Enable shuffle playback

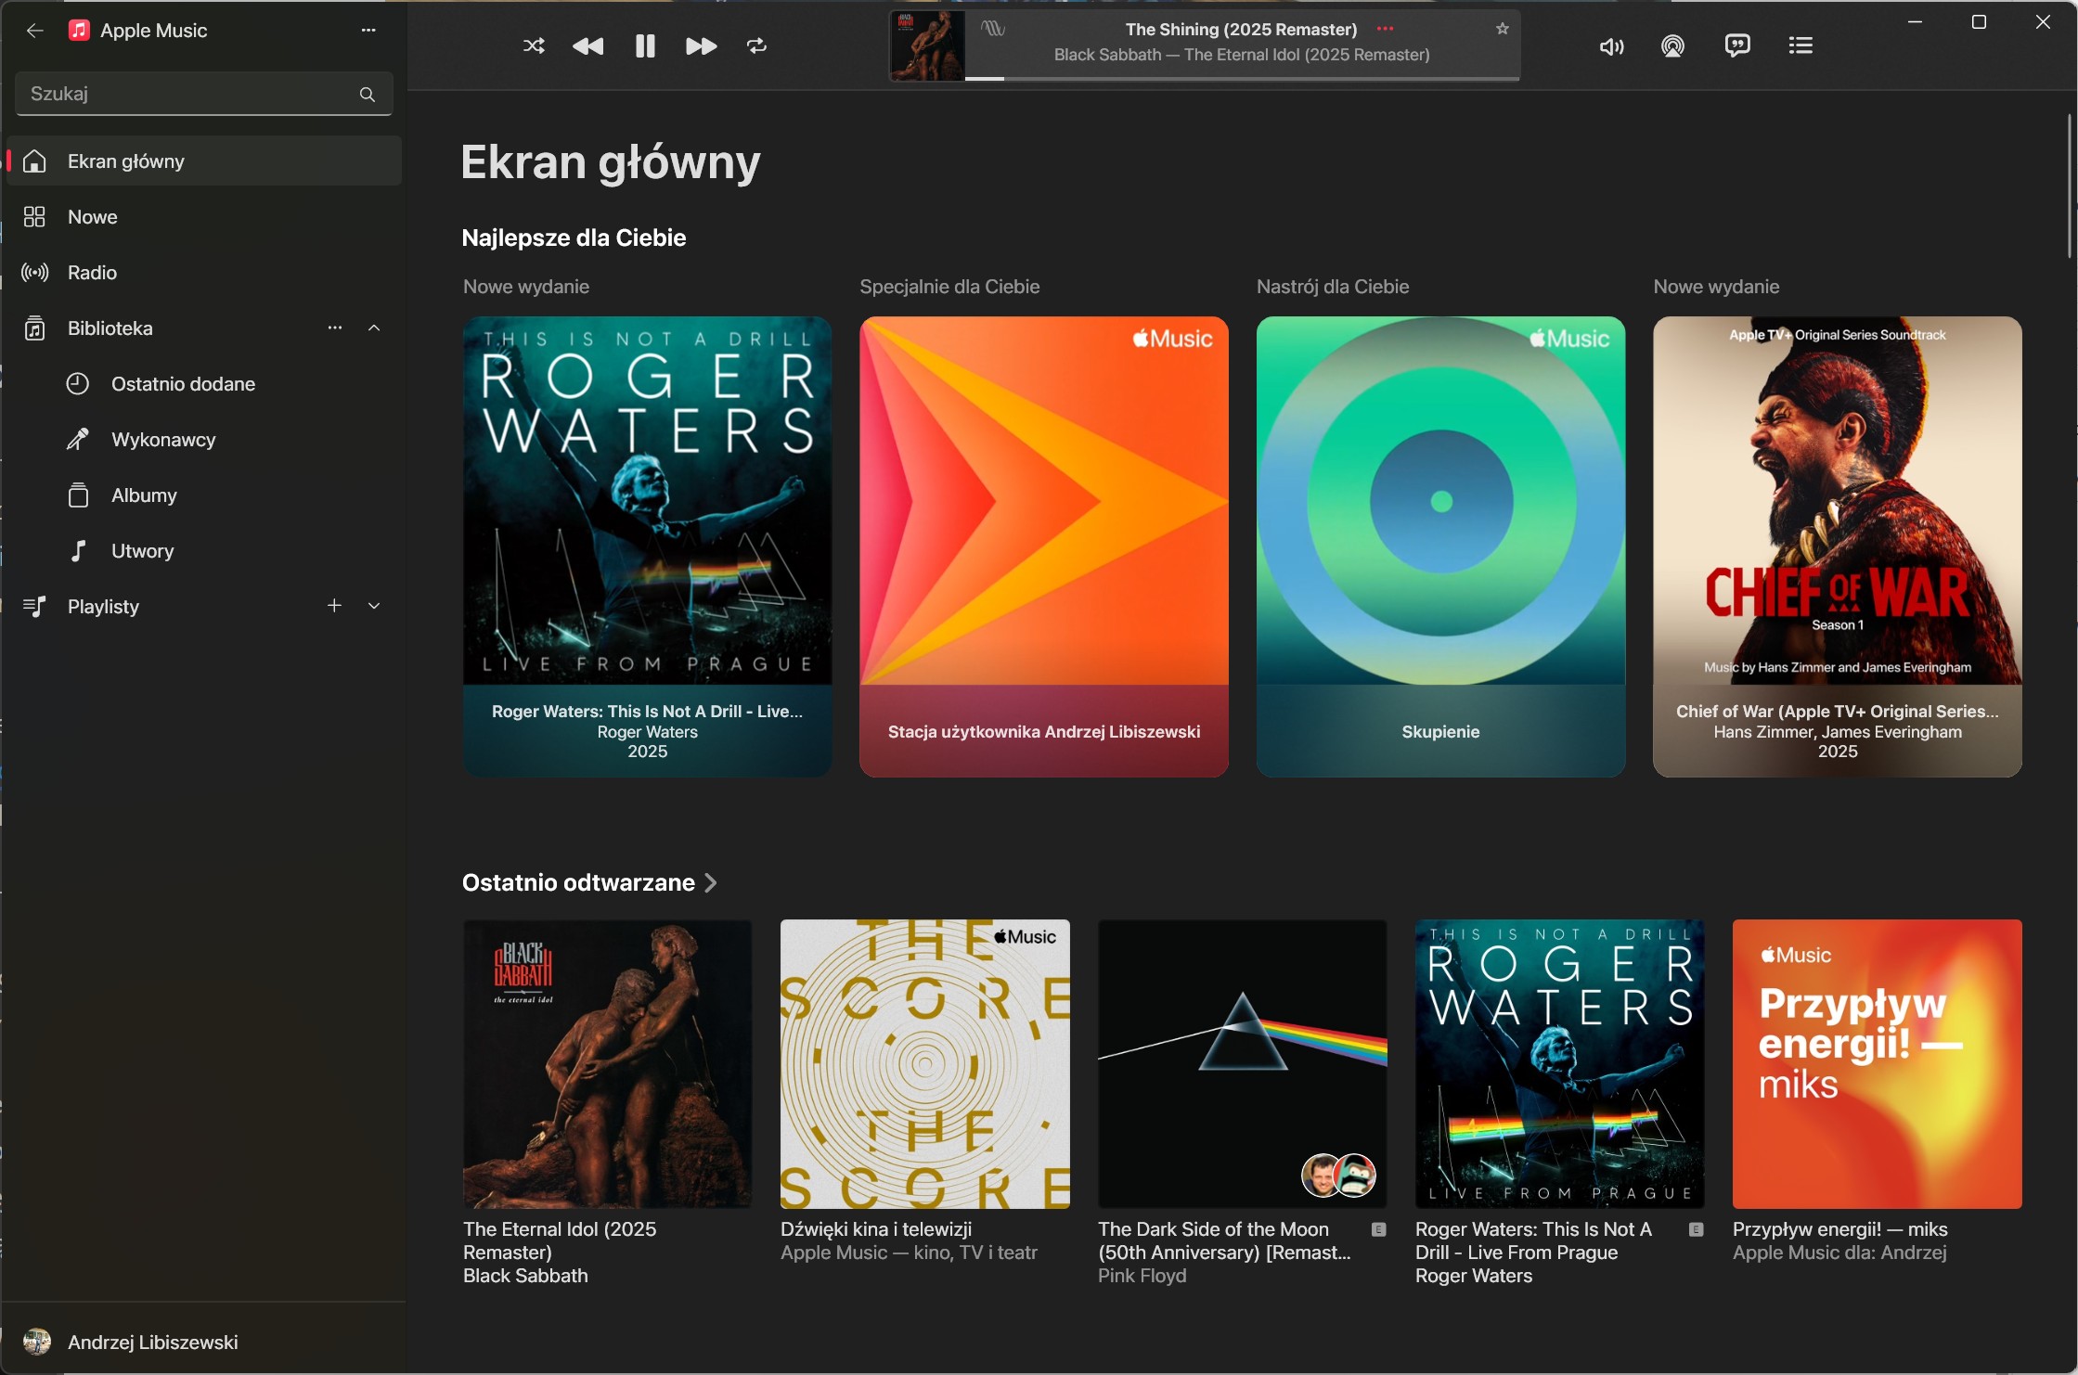tap(534, 45)
